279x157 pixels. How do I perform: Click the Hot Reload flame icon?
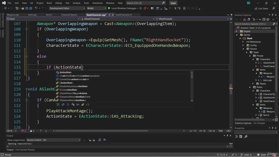(x=145, y=8)
